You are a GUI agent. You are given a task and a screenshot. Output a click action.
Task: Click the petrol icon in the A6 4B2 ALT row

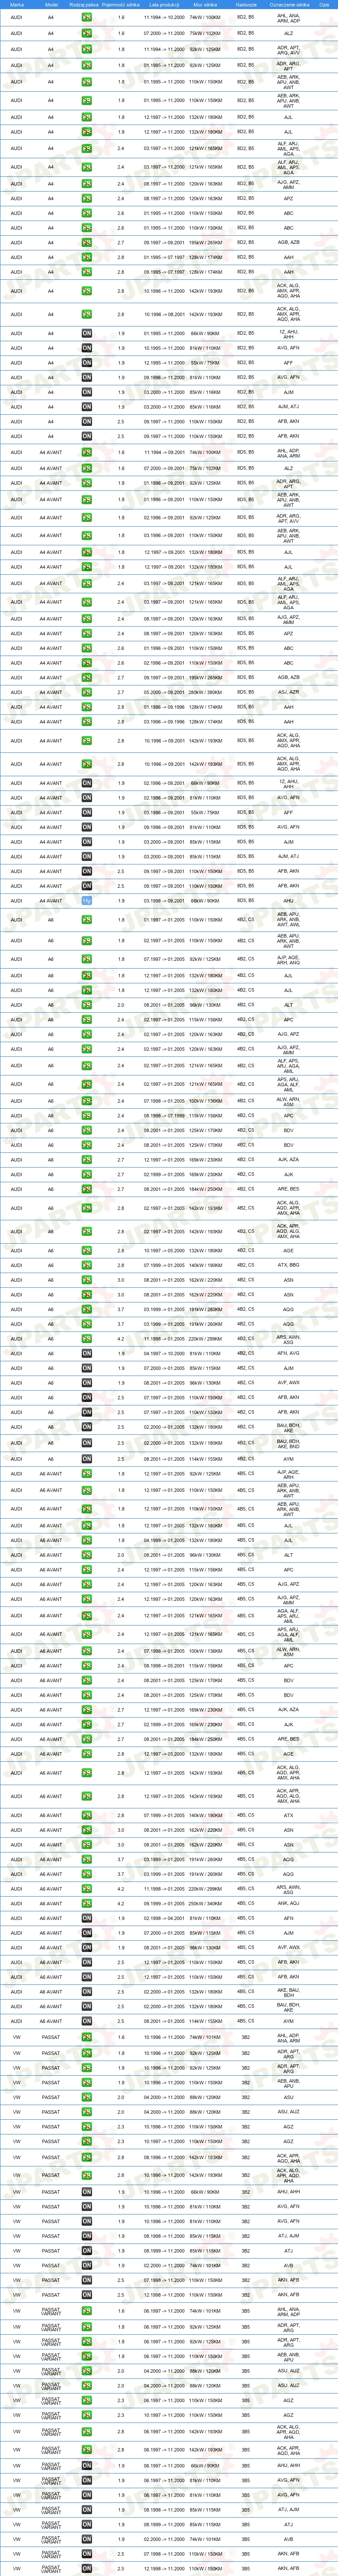pyautogui.click(x=87, y=1005)
